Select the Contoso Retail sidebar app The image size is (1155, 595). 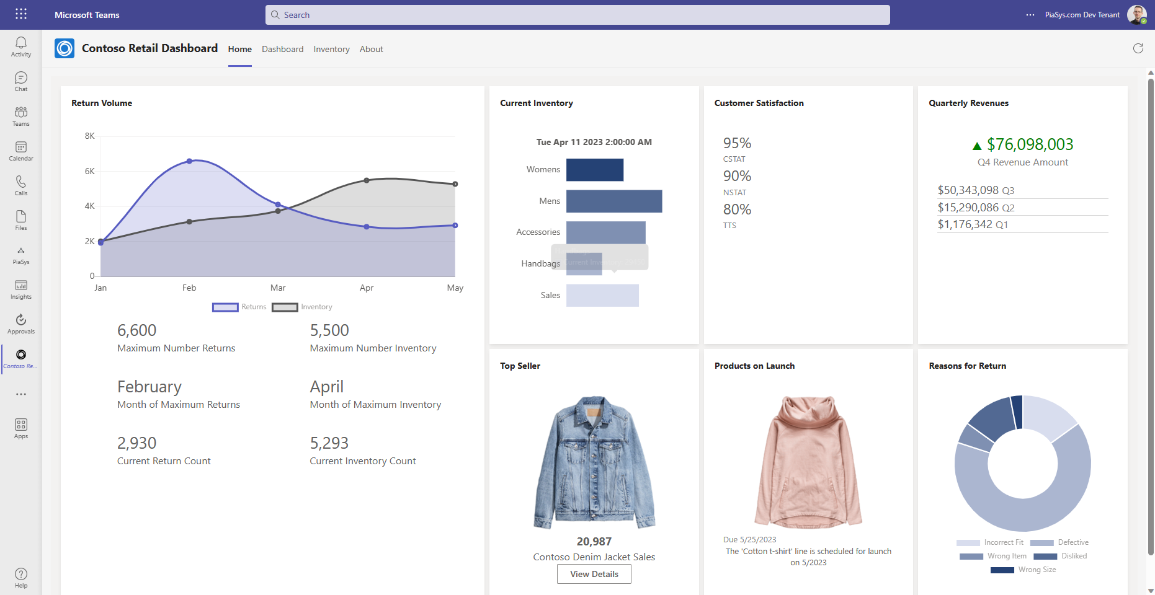pyautogui.click(x=21, y=359)
